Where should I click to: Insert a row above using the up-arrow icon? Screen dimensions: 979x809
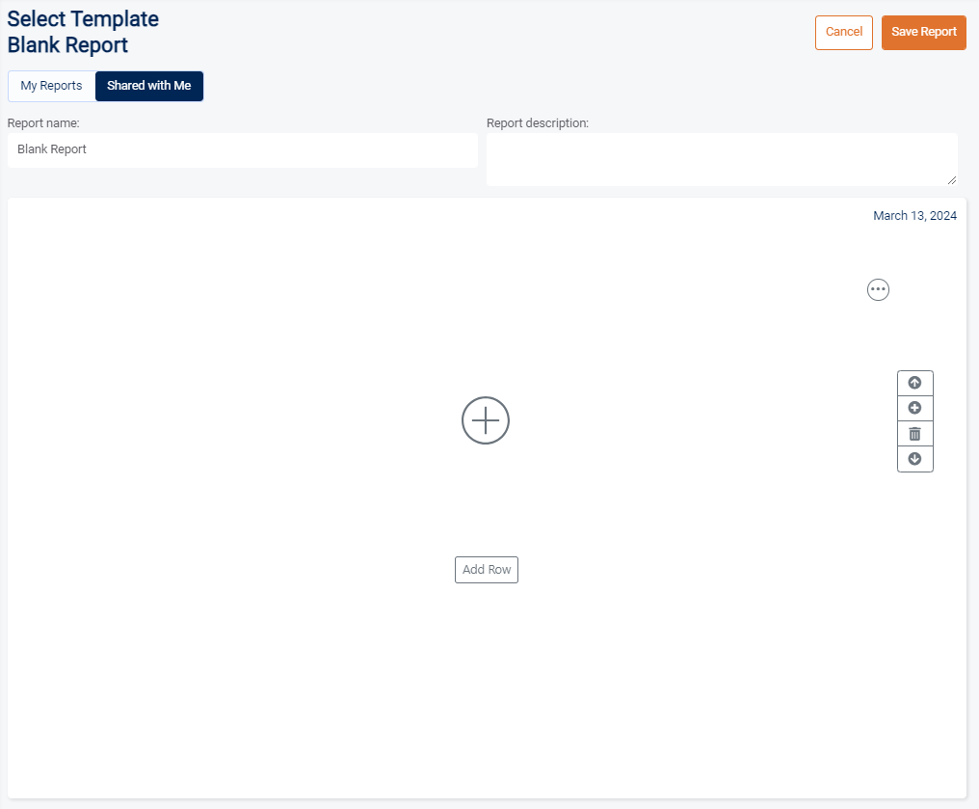[x=914, y=383]
